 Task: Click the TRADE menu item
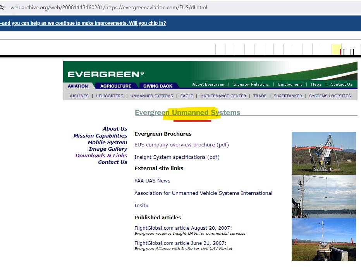(260, 96)
